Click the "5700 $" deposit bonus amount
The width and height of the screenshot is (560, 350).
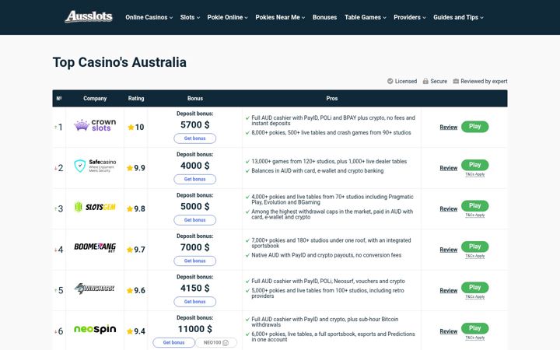tap(195, 124)
